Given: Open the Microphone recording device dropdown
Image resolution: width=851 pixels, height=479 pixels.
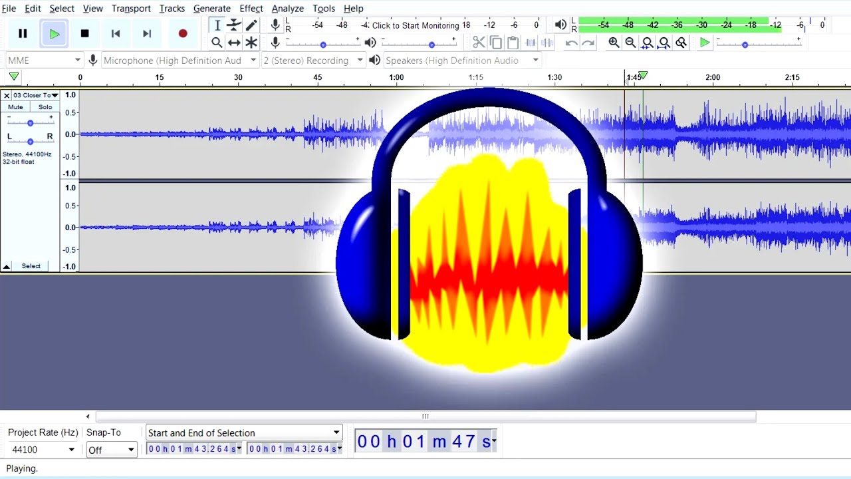Looking at the screenshot, I should (180, 60).
